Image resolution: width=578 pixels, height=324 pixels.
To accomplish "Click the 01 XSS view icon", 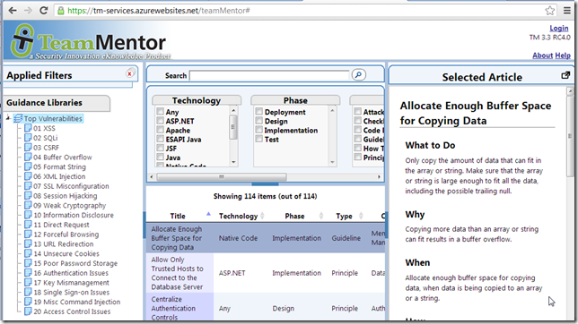I will tap(28, 128).
